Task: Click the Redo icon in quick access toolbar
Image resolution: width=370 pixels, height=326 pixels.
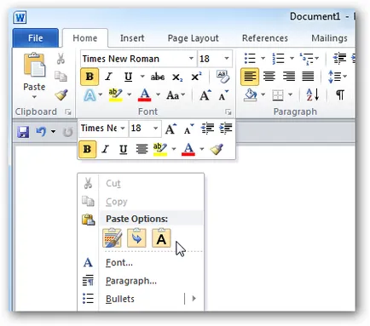Action: click(x=67, y=132)
